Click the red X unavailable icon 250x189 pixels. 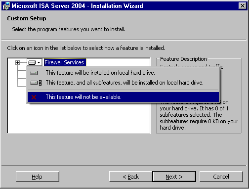[x=34, y=97]
